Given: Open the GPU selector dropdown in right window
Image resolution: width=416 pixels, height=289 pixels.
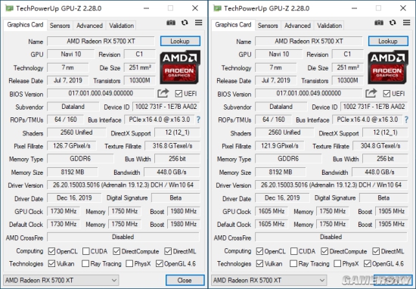Looking at the screenshot, I should tap(269, 280).
